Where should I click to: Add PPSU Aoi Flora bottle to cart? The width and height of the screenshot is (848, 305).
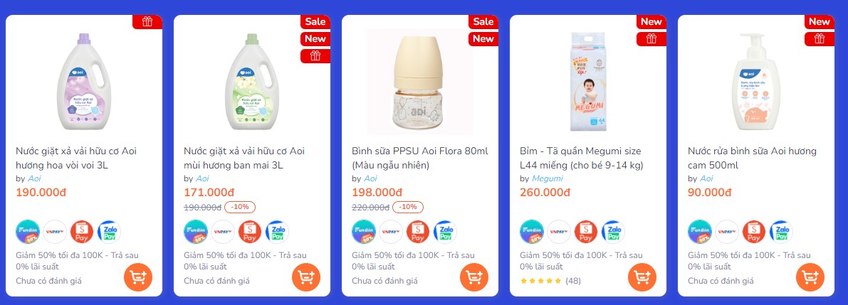pos(474,277)
